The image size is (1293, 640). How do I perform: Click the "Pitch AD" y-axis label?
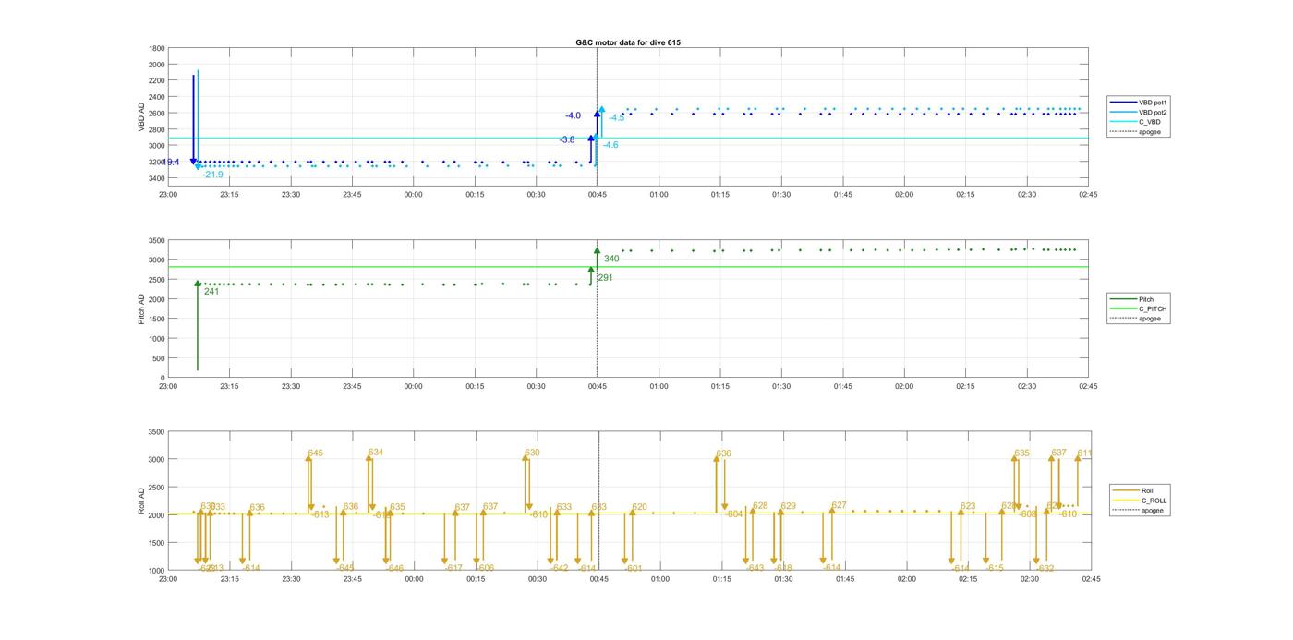click(x=141, y=308)
